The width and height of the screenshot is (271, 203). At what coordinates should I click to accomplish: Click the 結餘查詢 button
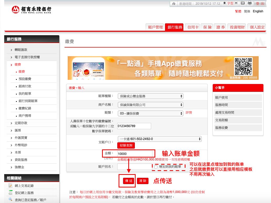click(126, 145)
